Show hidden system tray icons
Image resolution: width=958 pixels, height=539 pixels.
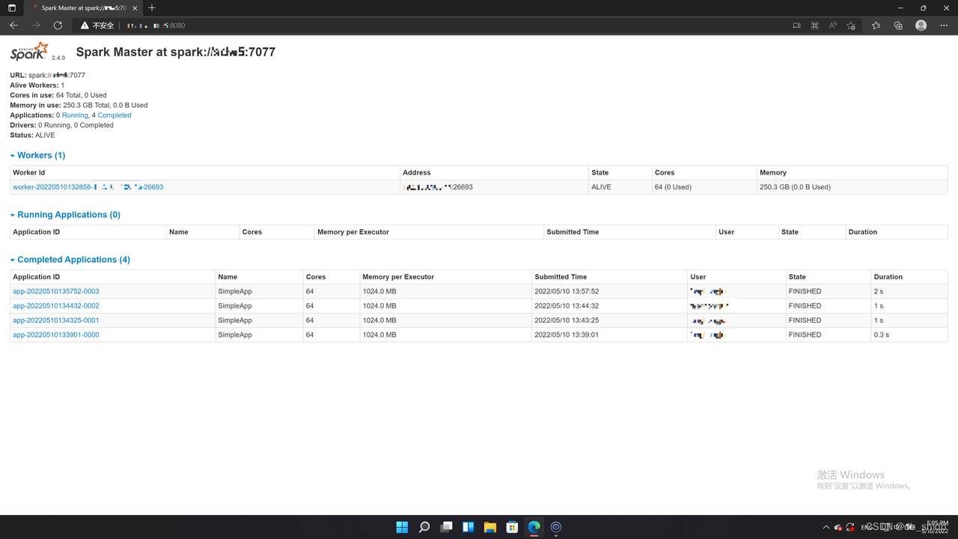click(x=826, y=527)
